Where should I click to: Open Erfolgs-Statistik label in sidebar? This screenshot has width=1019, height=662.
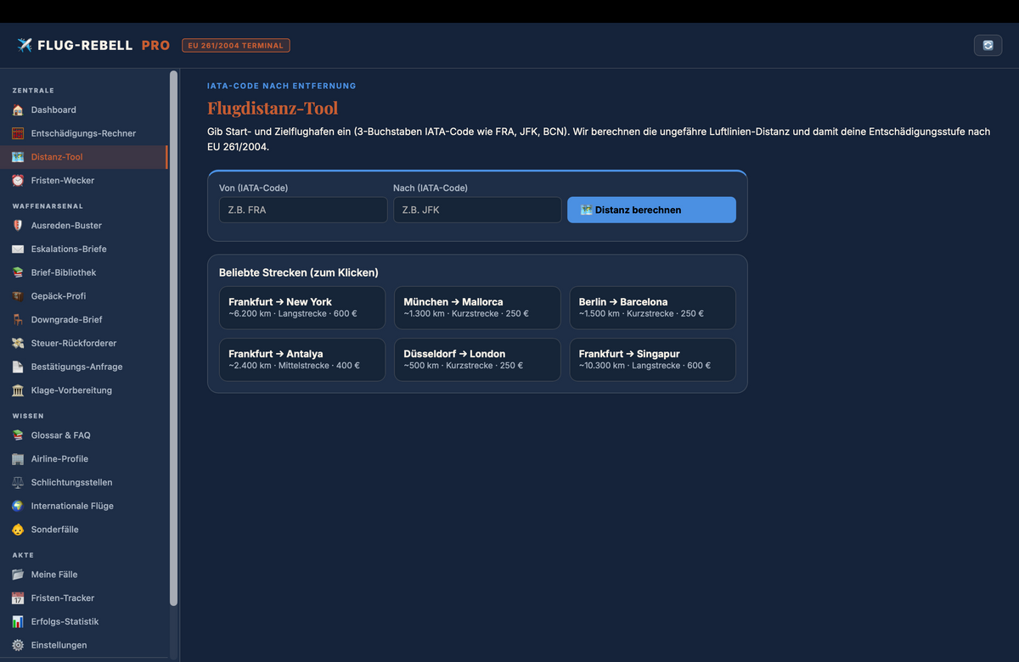click(x=65, y=621)
